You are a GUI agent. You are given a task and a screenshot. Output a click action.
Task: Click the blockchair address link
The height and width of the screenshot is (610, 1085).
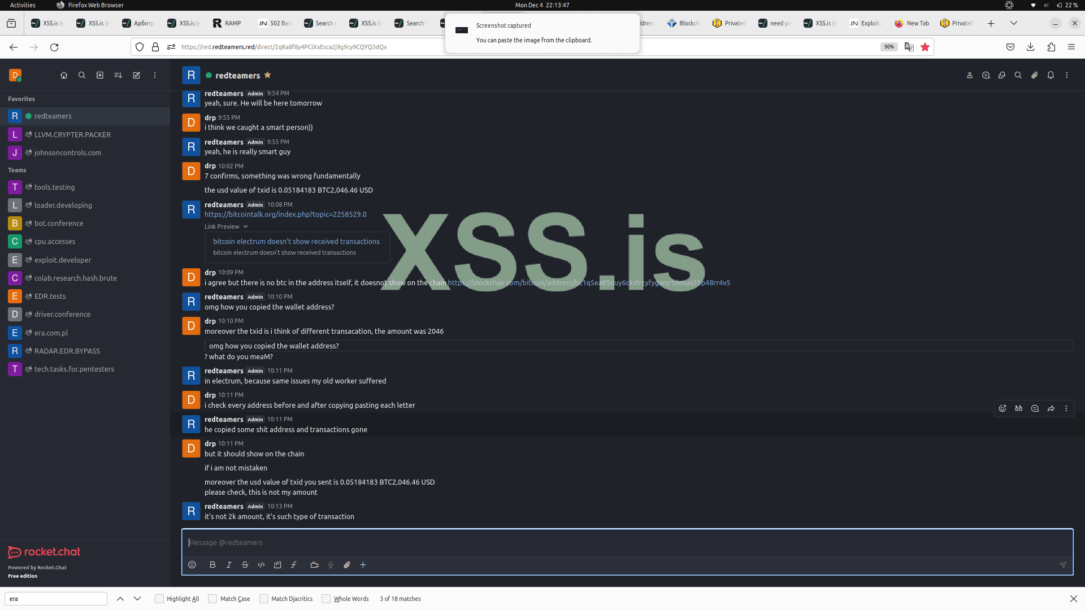tap(589, 282)
